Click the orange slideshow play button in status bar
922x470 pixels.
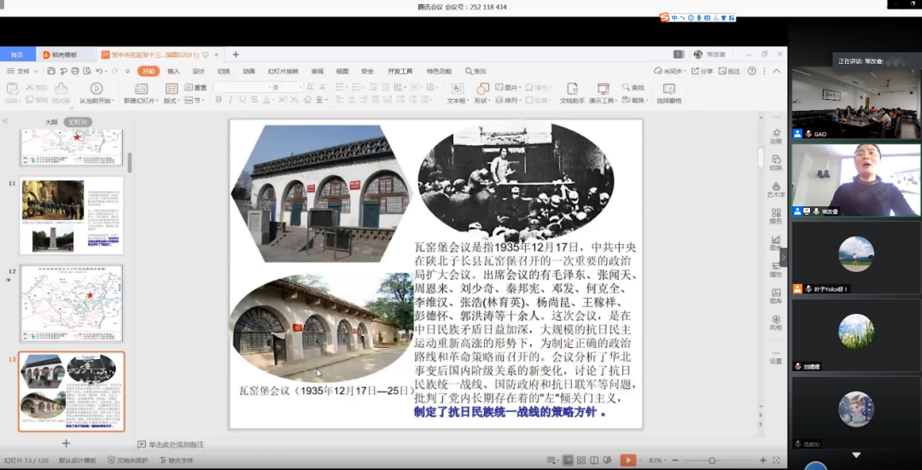point(627,461)
